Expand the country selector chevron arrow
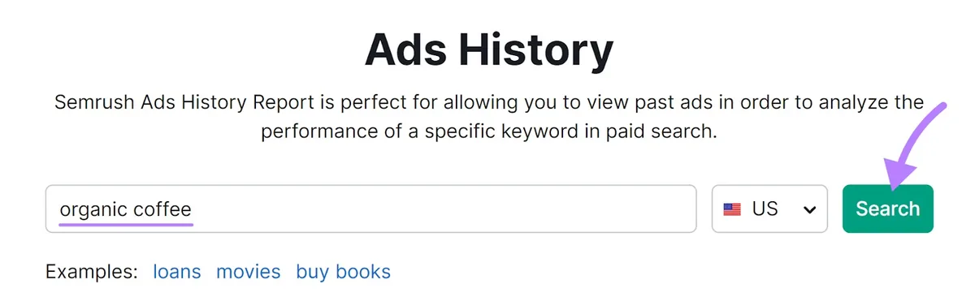Viewport: 975px width, 301px height. coord(809,210)
